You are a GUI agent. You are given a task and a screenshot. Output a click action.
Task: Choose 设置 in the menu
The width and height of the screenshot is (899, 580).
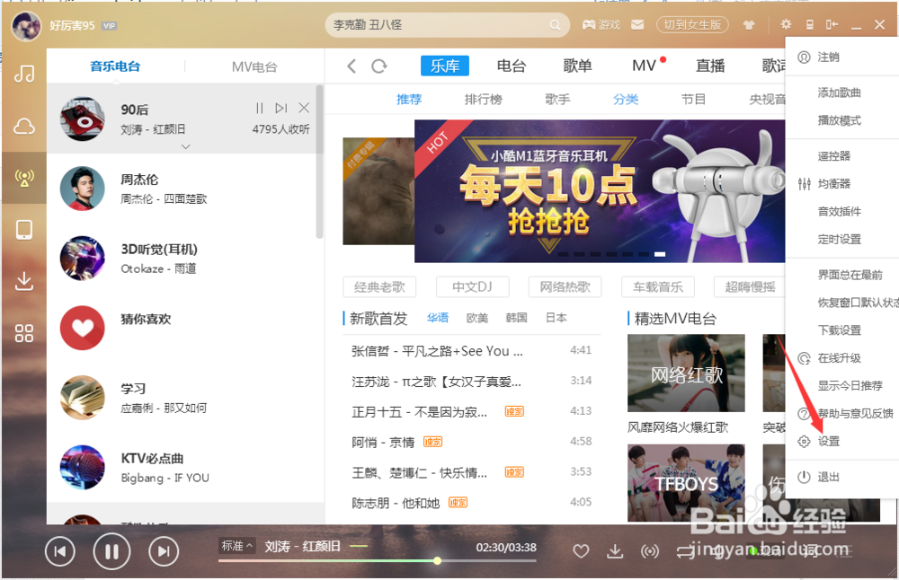(829, 442)
